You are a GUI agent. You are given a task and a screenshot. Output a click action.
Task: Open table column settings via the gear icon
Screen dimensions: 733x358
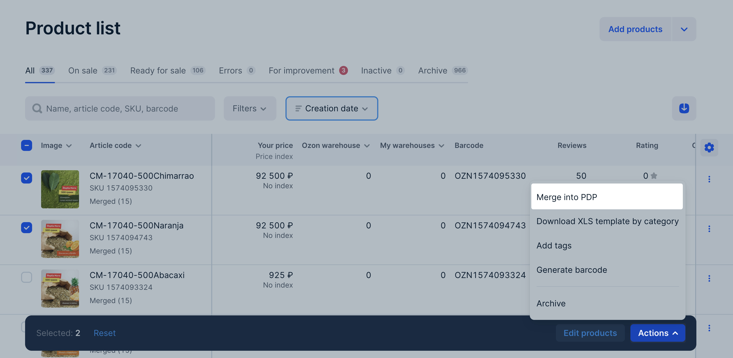pyautogui.click(x=709, y=147)
